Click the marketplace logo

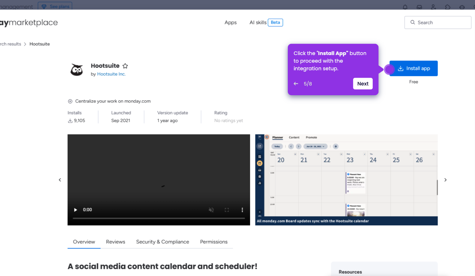[29, 22]
